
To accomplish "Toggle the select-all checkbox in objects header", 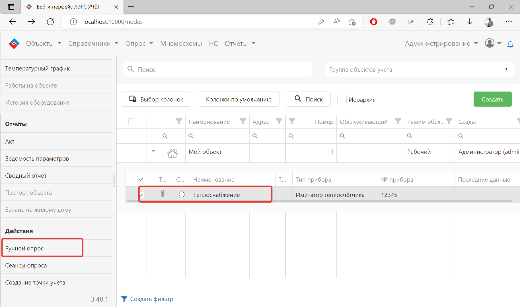I will point(132,122).
